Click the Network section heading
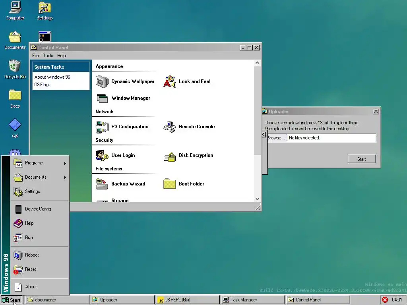Screen dimensions: 407x305 tap(105, 112)
